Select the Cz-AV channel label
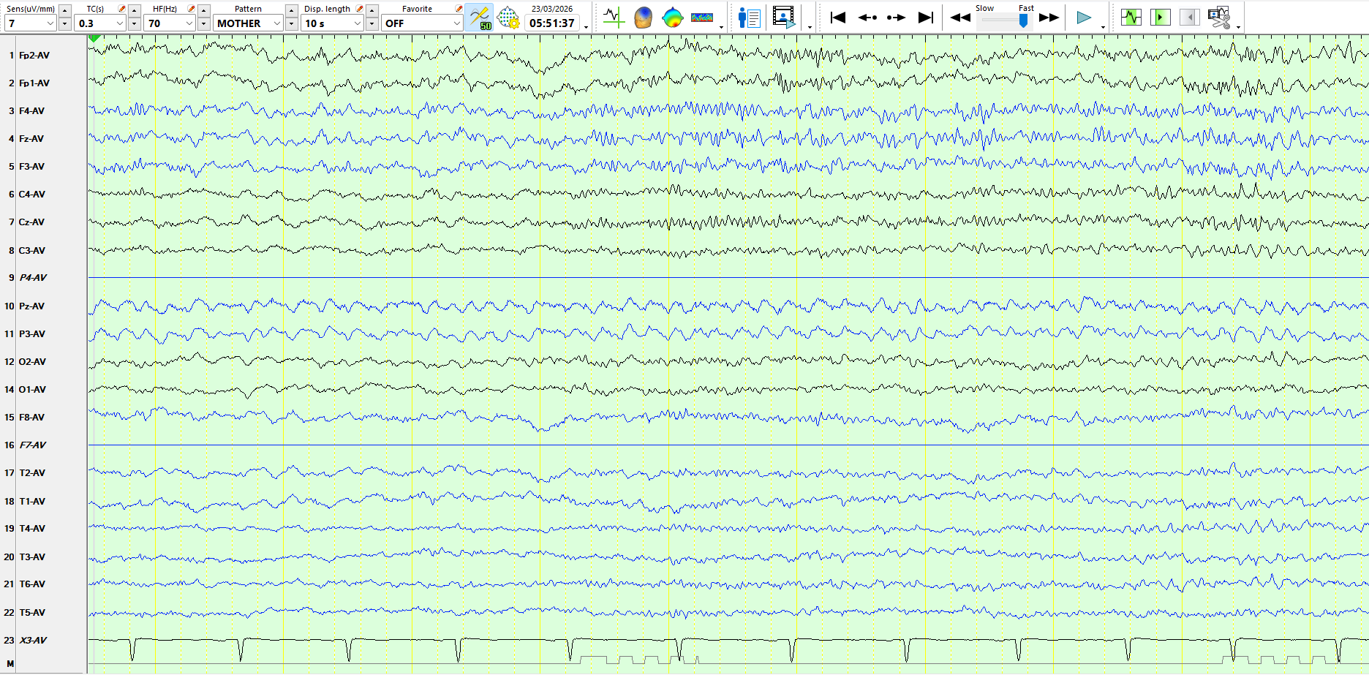Image resolution: width=1369 pixels, height=675 pixels. (31, 222)
